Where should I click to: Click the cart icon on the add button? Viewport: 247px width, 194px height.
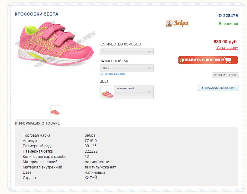point(228,60)
